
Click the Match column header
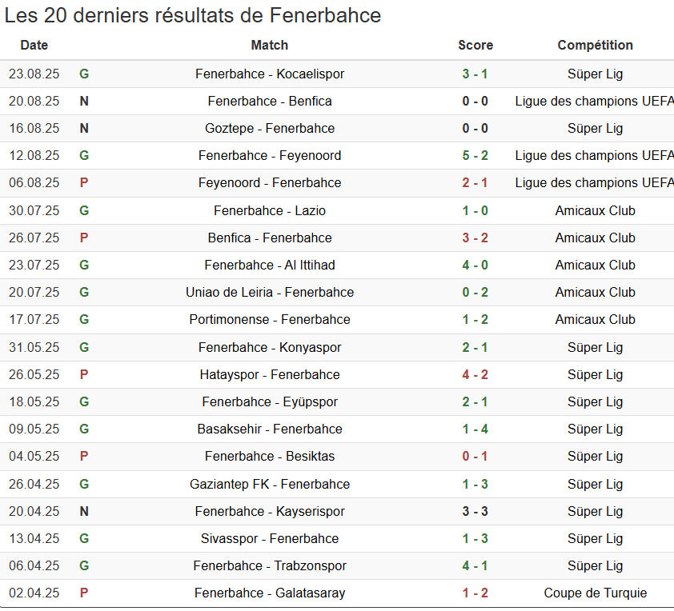pyautogui.click(x=270, y=46)
